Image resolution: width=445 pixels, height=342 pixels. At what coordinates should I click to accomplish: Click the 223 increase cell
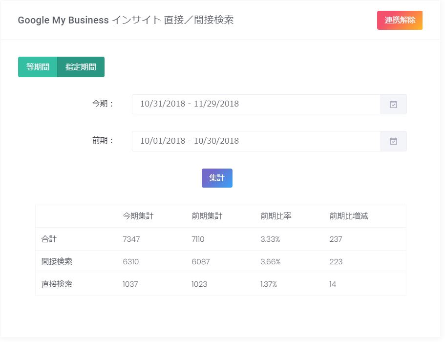coord(336,262)
